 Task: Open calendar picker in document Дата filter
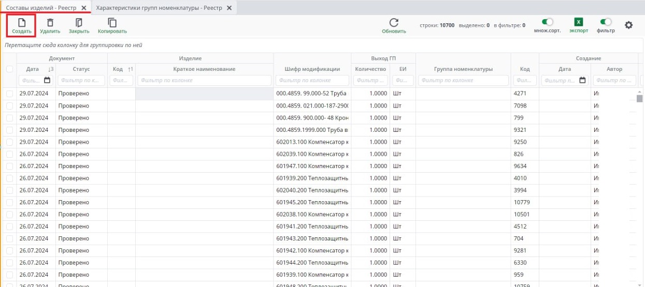(47, 80)
